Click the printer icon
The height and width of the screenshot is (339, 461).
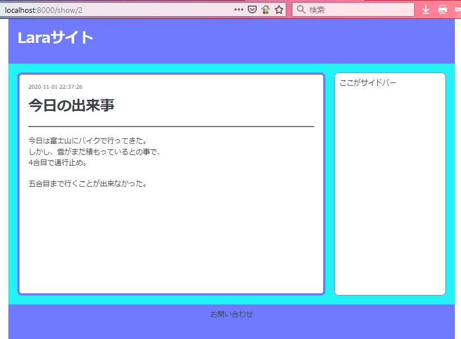[x=443, y=9]
